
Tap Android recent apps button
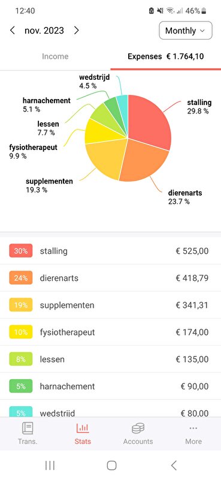pos(50,466)
